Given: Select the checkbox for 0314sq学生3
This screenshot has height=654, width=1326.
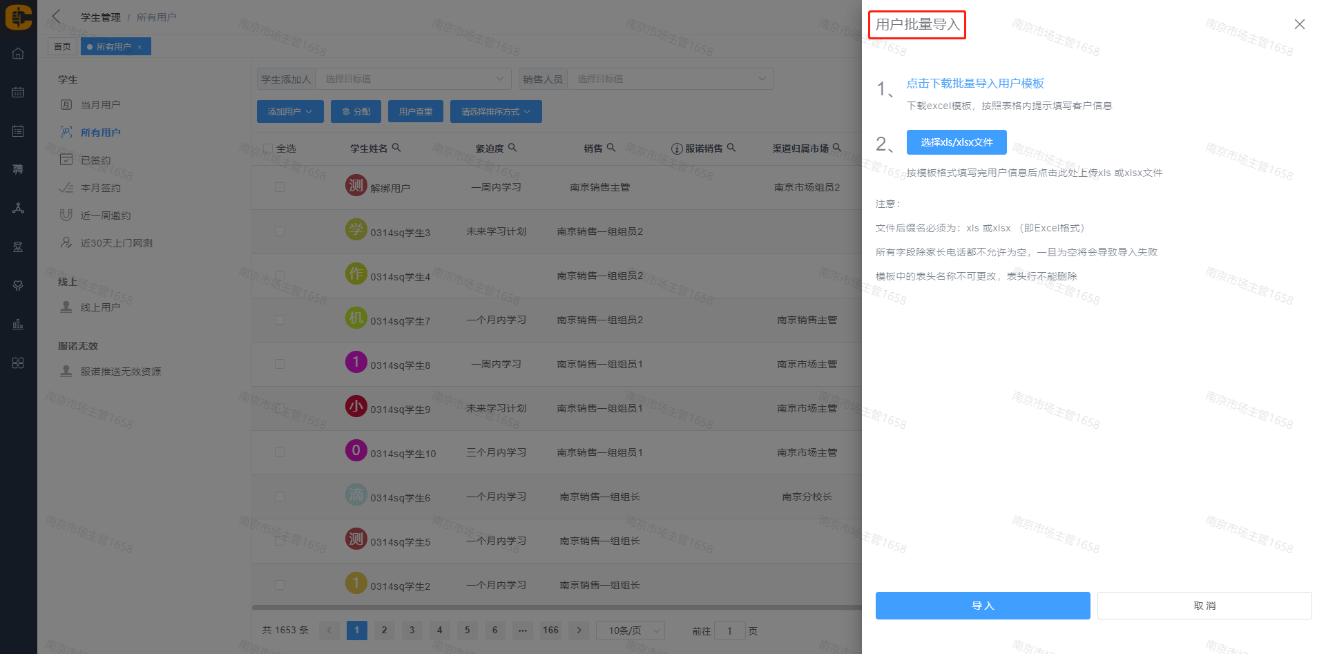Looking at the screenshot, I should coord(280,231).
